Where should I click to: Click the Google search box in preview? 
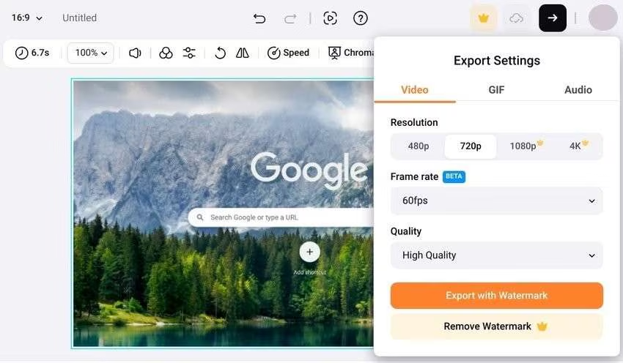pyautogui.click(x=281, y=217)
